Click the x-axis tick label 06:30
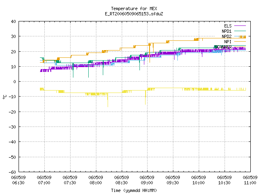The height and width of the screenshot is (194, 258). (x=19, y=183)
